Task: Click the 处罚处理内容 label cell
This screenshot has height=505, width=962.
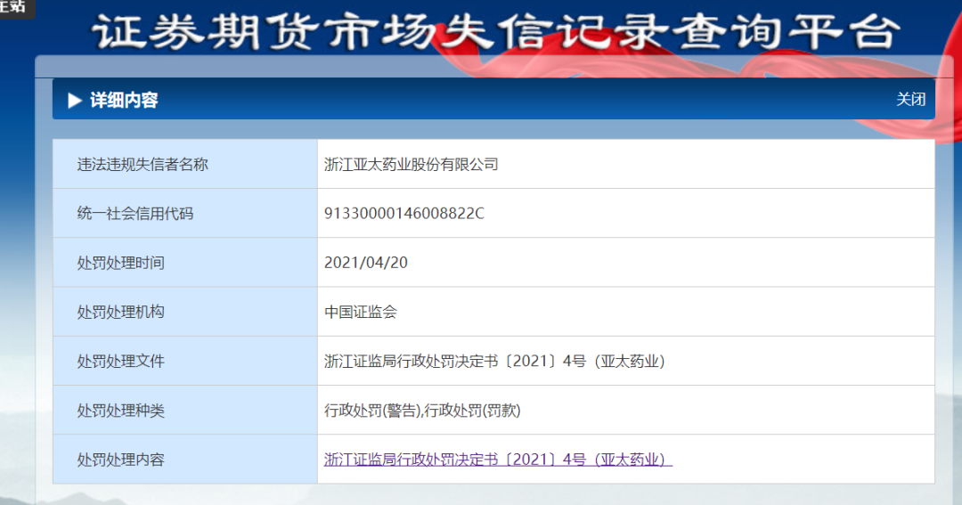Action: (184, 459)
